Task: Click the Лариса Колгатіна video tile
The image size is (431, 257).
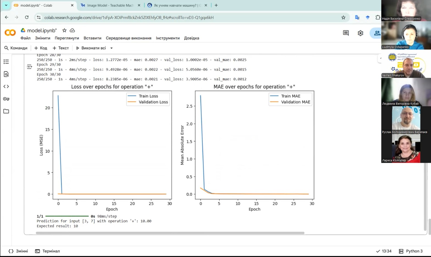Action: [406, 149]
